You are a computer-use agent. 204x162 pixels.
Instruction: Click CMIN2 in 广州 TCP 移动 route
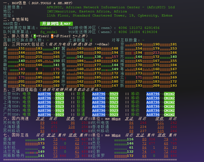coord(169,110)
